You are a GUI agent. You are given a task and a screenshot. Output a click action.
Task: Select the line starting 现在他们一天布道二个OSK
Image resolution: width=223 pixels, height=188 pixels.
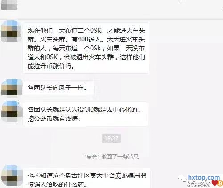coord(86,30)
